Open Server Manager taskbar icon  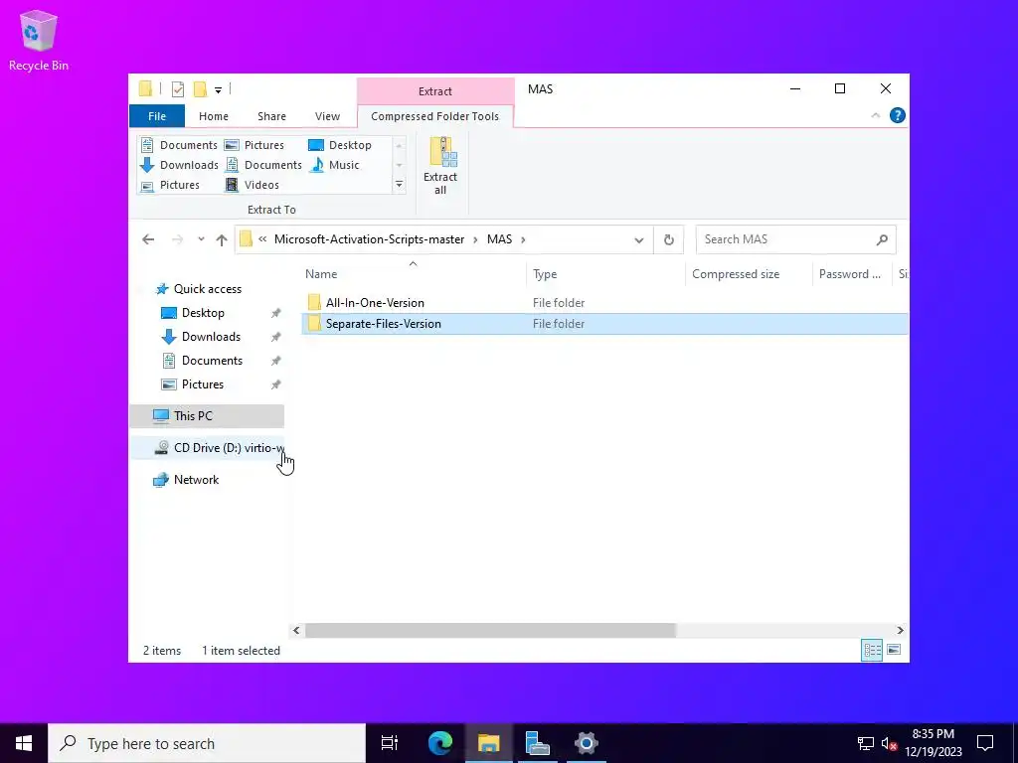click(x=537, y=743)
